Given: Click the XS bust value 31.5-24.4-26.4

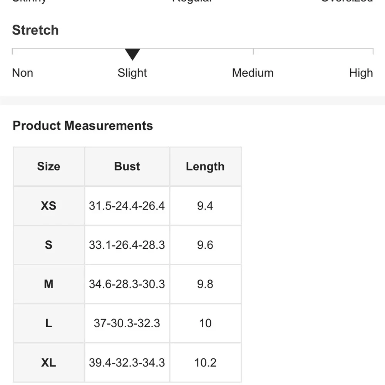Looking at the screenshot, I should coord(127,206).
